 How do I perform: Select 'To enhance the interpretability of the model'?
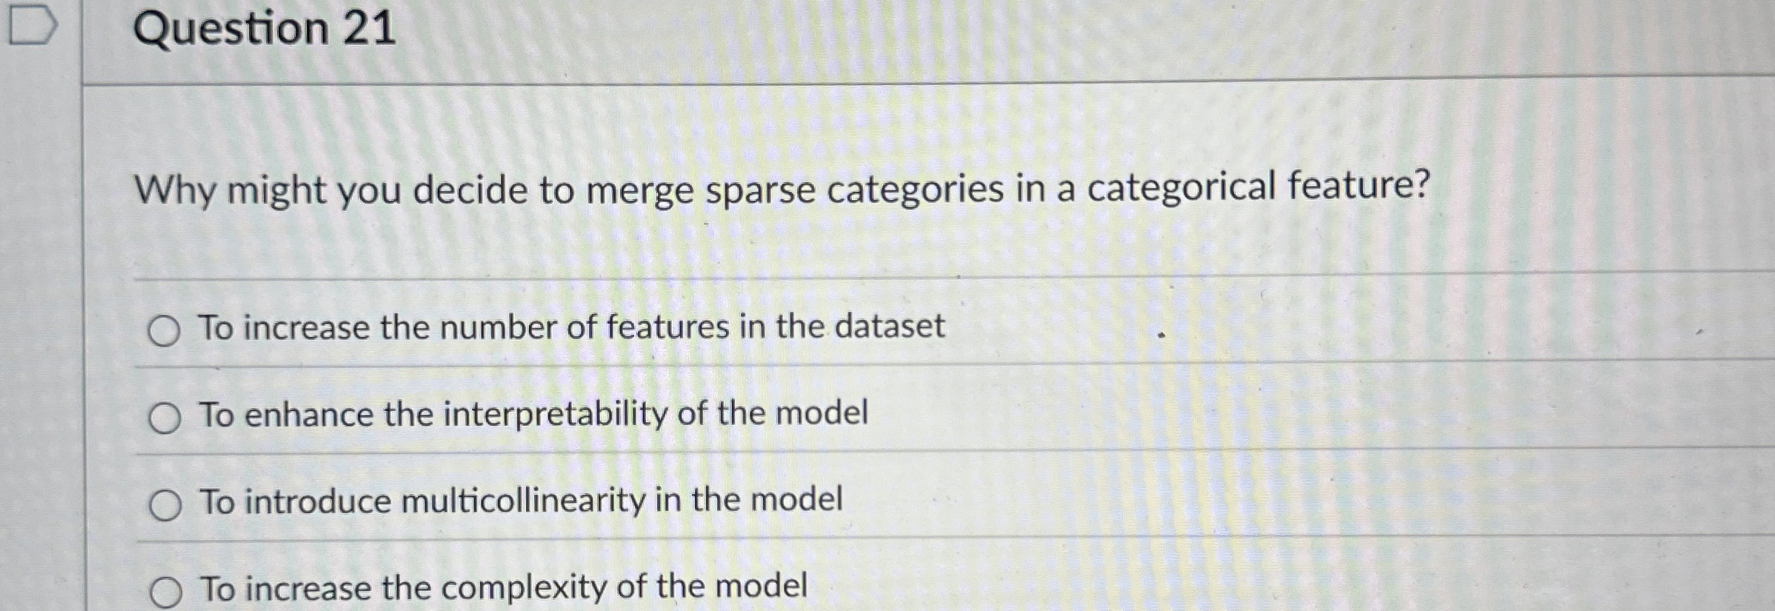pyautogui.click(x=533, y=416)
